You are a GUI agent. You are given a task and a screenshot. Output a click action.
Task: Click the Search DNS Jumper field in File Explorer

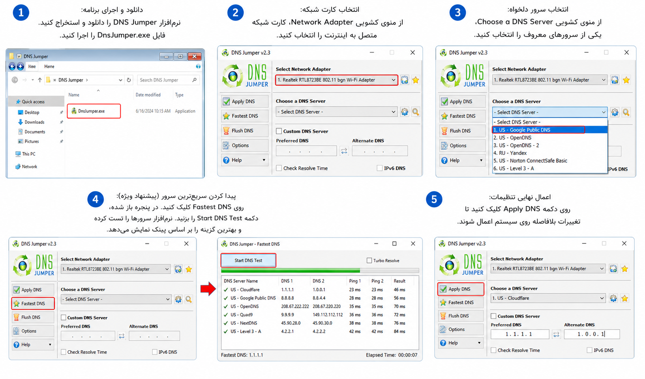pos(168,80)
